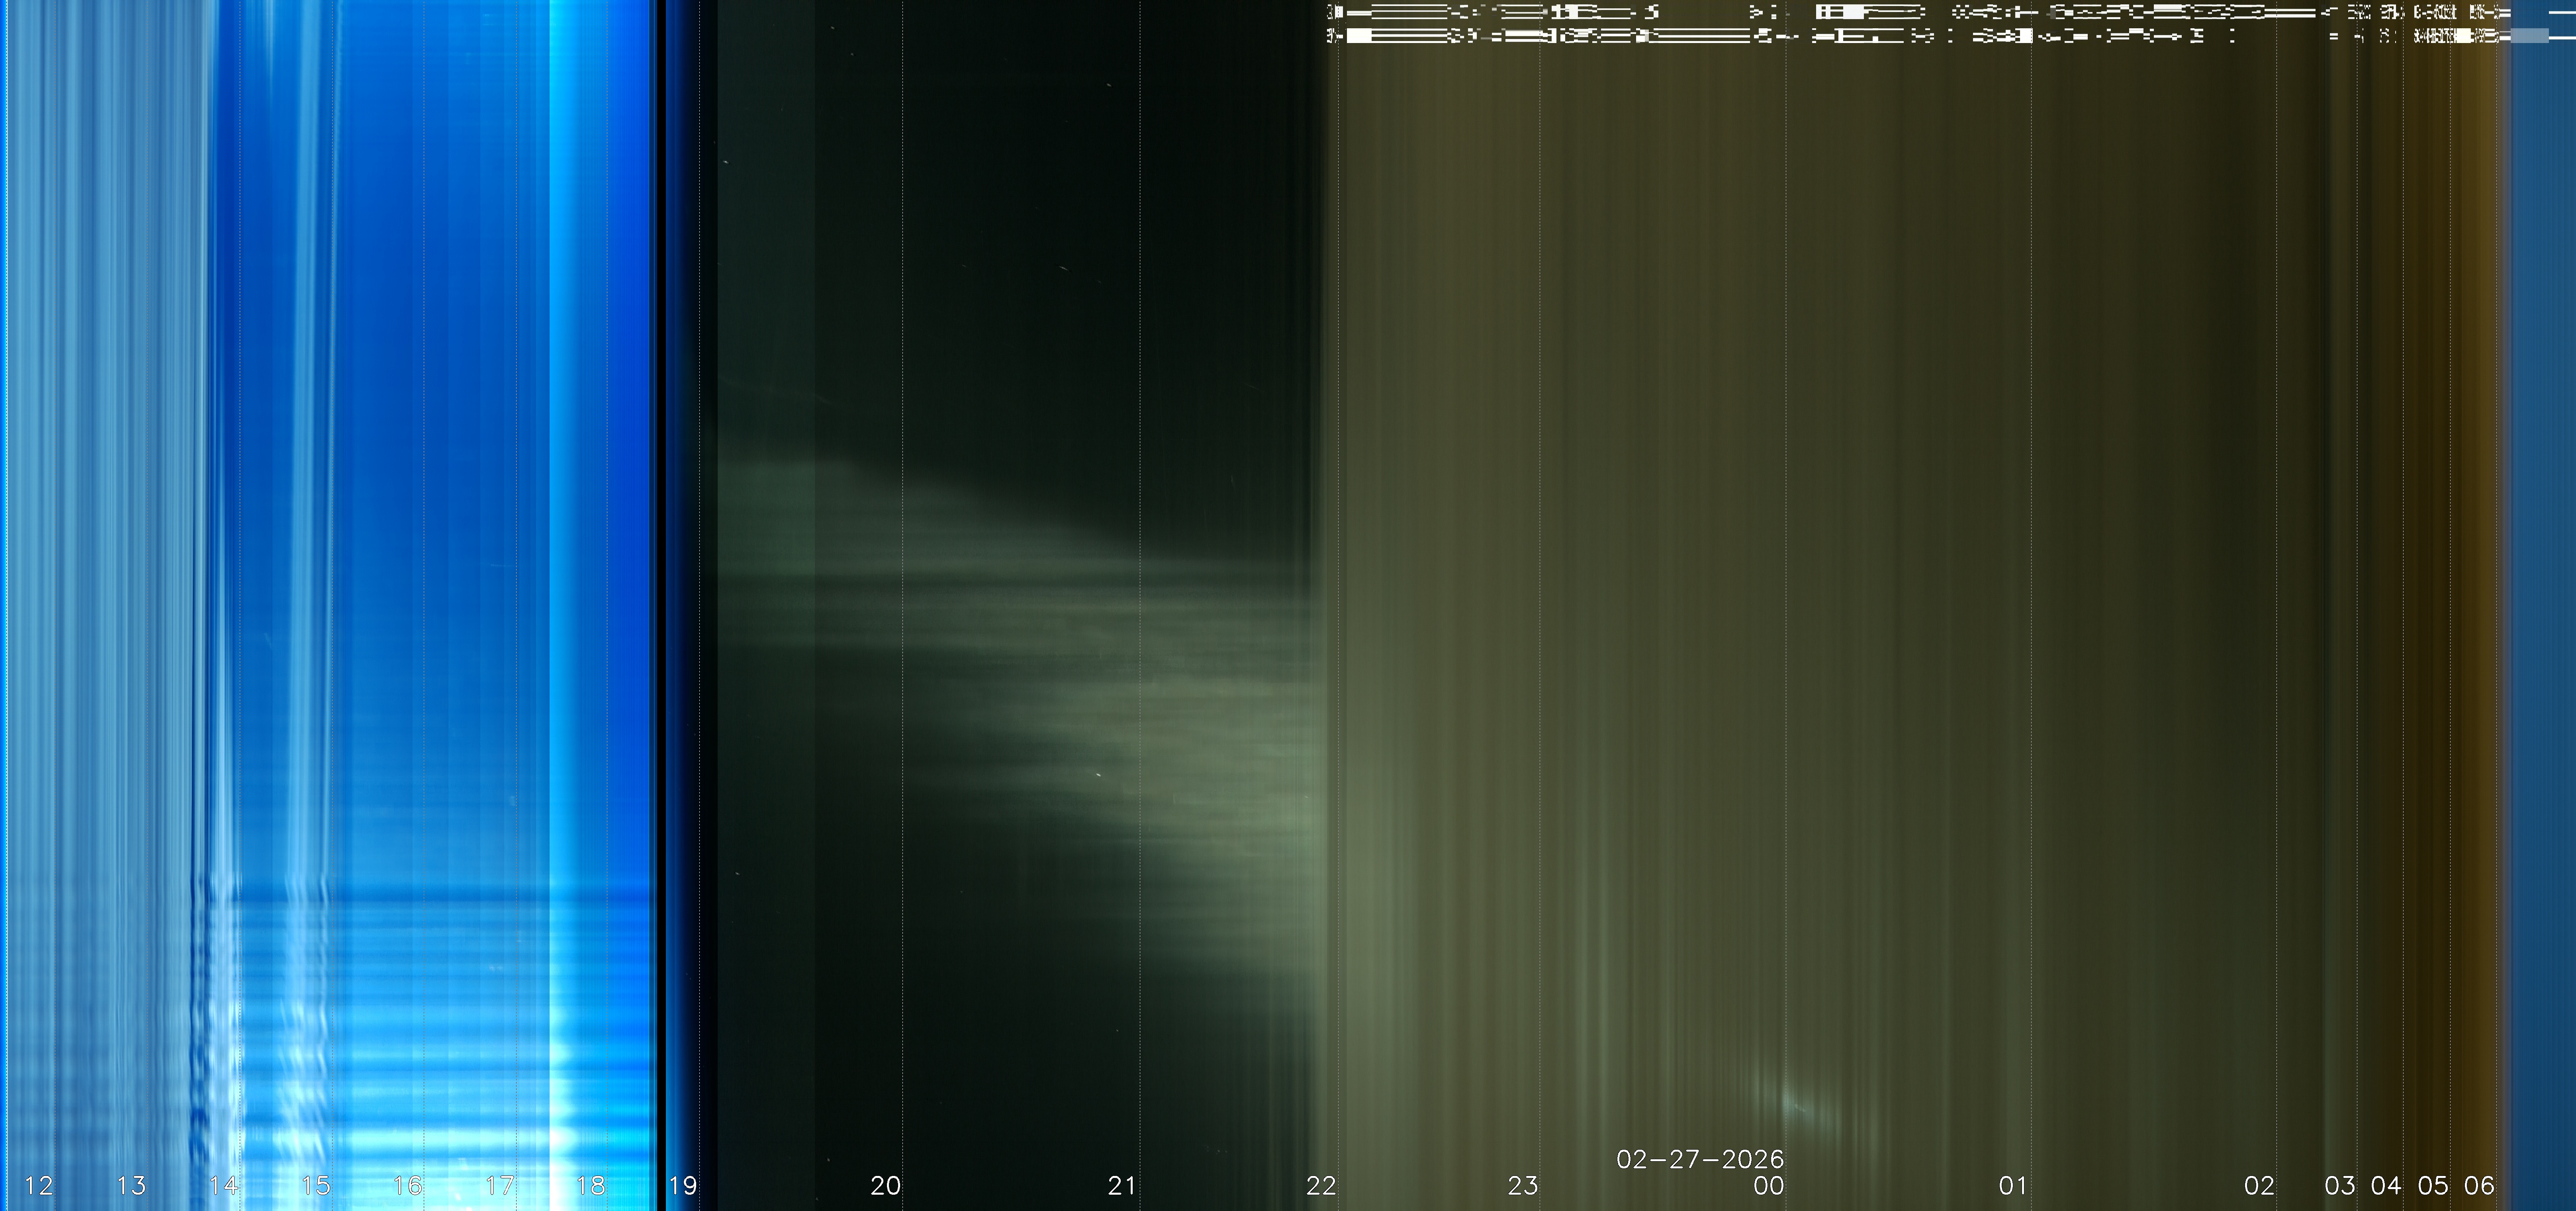This screenshot has height=1211, width=2576.
Task: Click the 14 hour marker
Action: click(x=223, y=1186)
